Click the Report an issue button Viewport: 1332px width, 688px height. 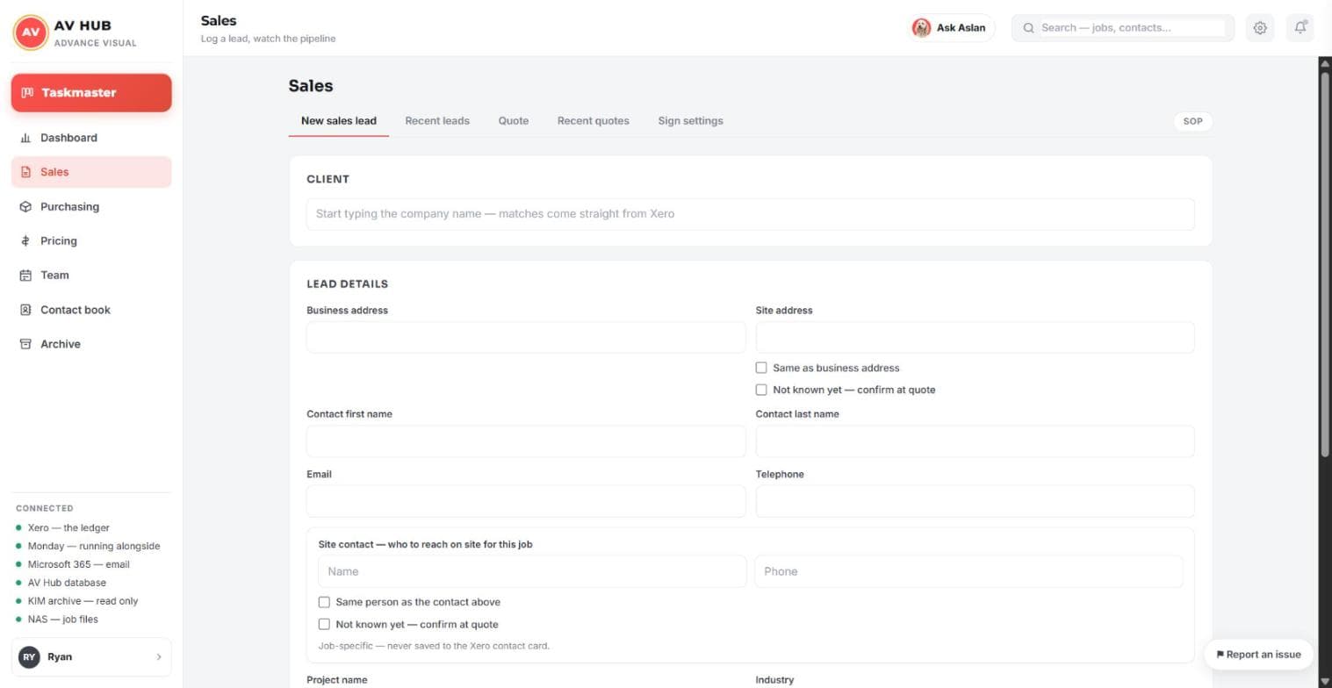click(1258, 655)
